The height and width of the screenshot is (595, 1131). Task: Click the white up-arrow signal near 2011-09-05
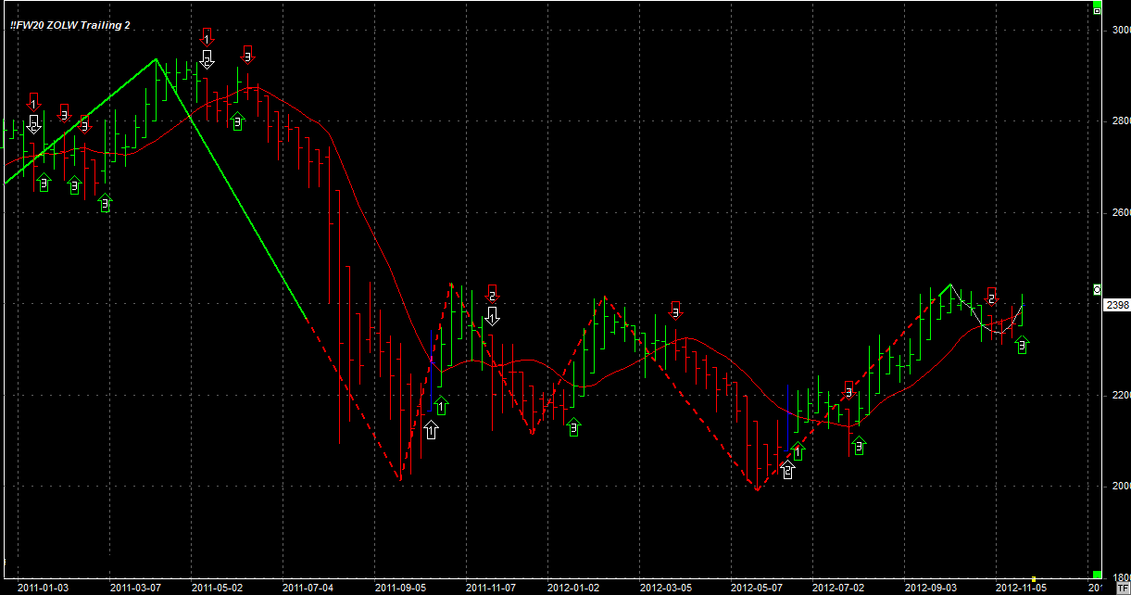[431, 429]
